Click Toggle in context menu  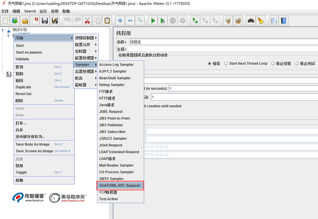[x=44, y=172]
